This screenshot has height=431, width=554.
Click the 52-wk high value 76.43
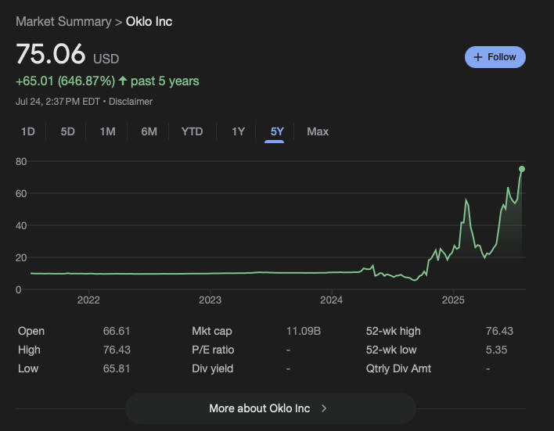[499, 331]
